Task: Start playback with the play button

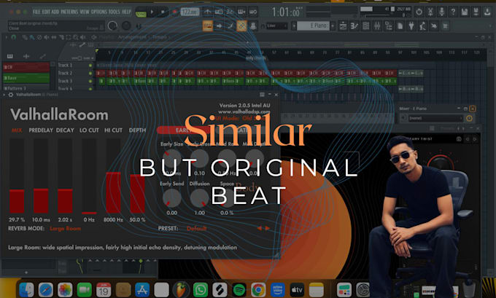Action: (152, 12)
